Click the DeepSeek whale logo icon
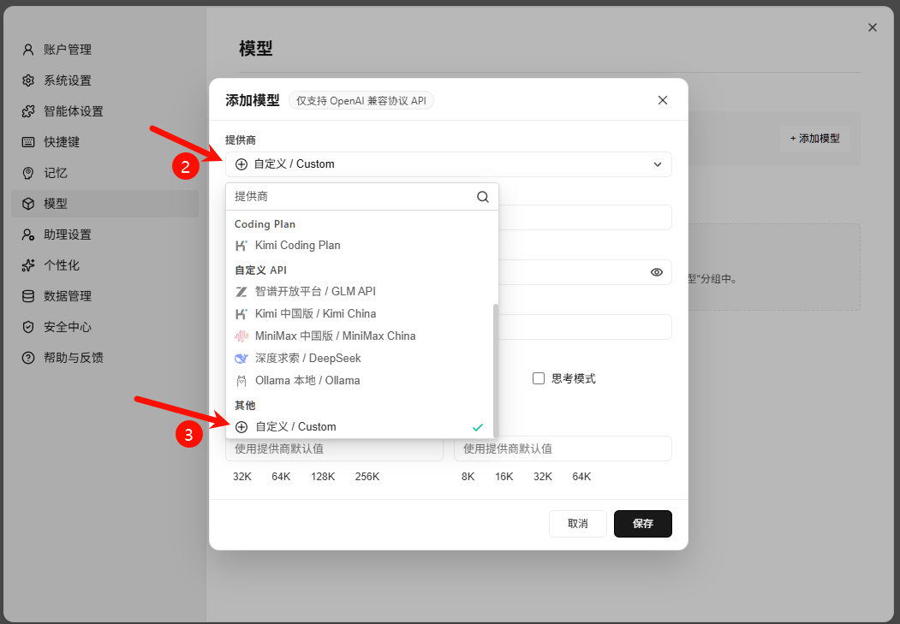The height and width of the screenshot is (624, 900). (241, 359)
